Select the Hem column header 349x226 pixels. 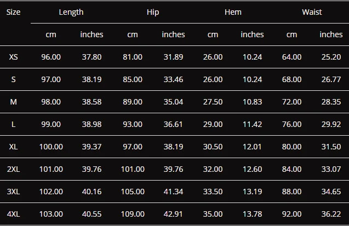click(x=233, y=12)
